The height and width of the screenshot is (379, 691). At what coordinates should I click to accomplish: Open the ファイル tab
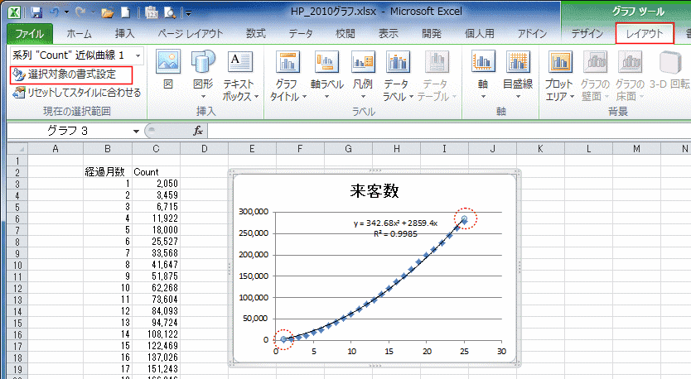click(x=30, y=34)
